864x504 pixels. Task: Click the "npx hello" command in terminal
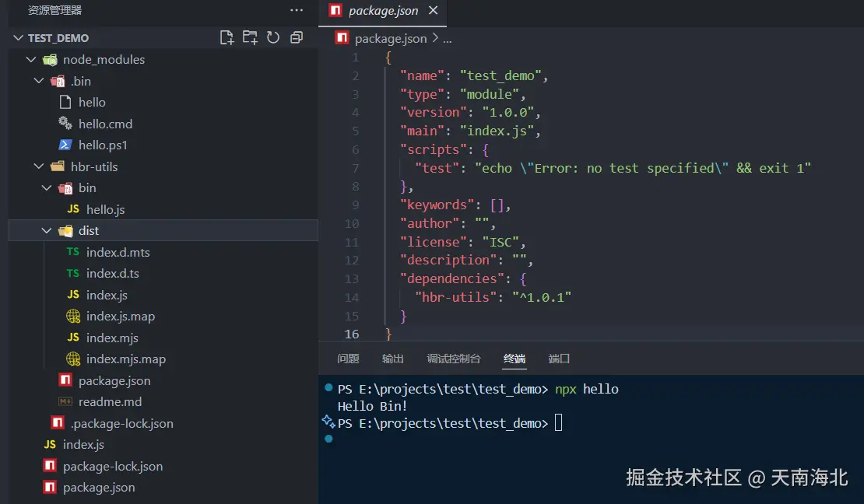click(586, 390)
